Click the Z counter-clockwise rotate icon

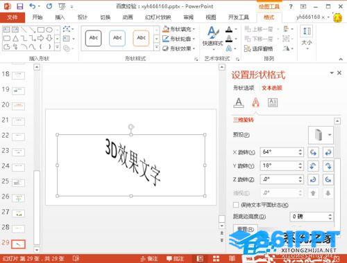(328, 179)
